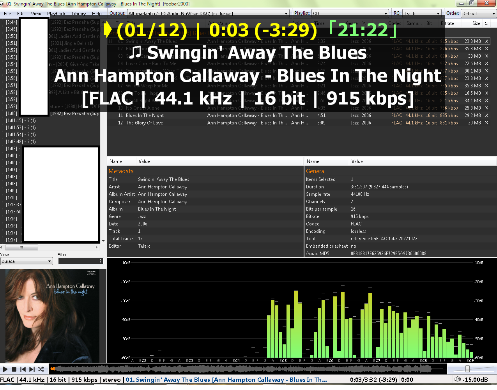Screen dimensions: 497x390
Task: Skip to the next track
Action: pos(32,369)
